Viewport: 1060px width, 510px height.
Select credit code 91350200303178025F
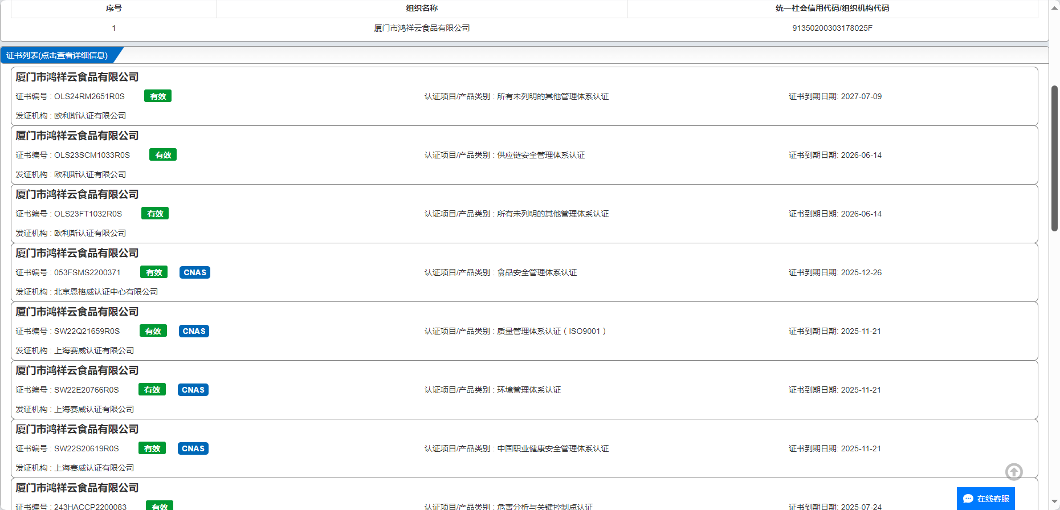pyautogui.click(x=832, y=28)
